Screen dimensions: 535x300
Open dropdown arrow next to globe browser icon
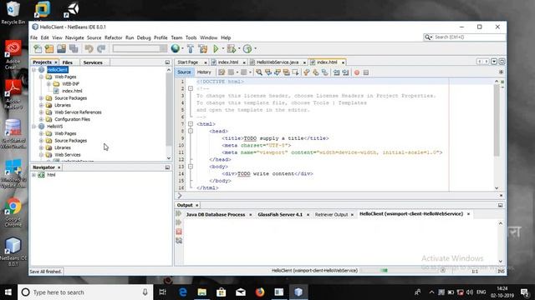182,48
